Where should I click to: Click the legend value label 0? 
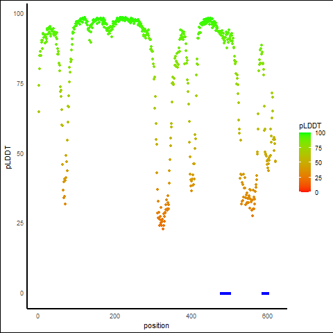pos(316,193)
